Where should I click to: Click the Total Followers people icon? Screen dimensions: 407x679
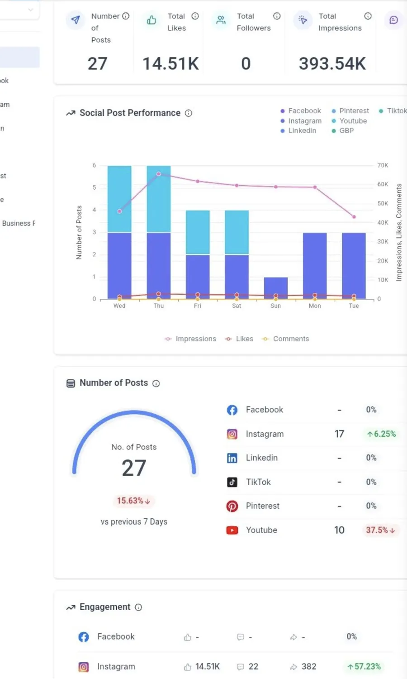221,20
